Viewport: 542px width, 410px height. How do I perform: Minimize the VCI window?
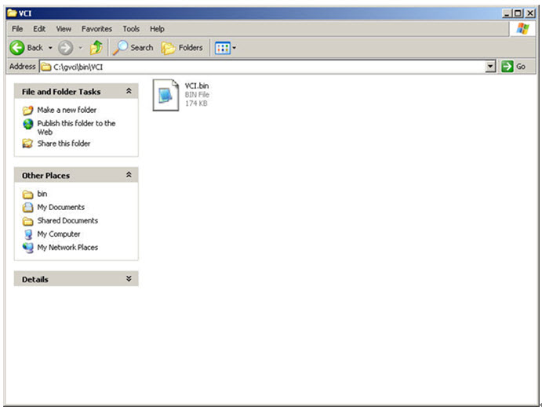coord(507,13)
